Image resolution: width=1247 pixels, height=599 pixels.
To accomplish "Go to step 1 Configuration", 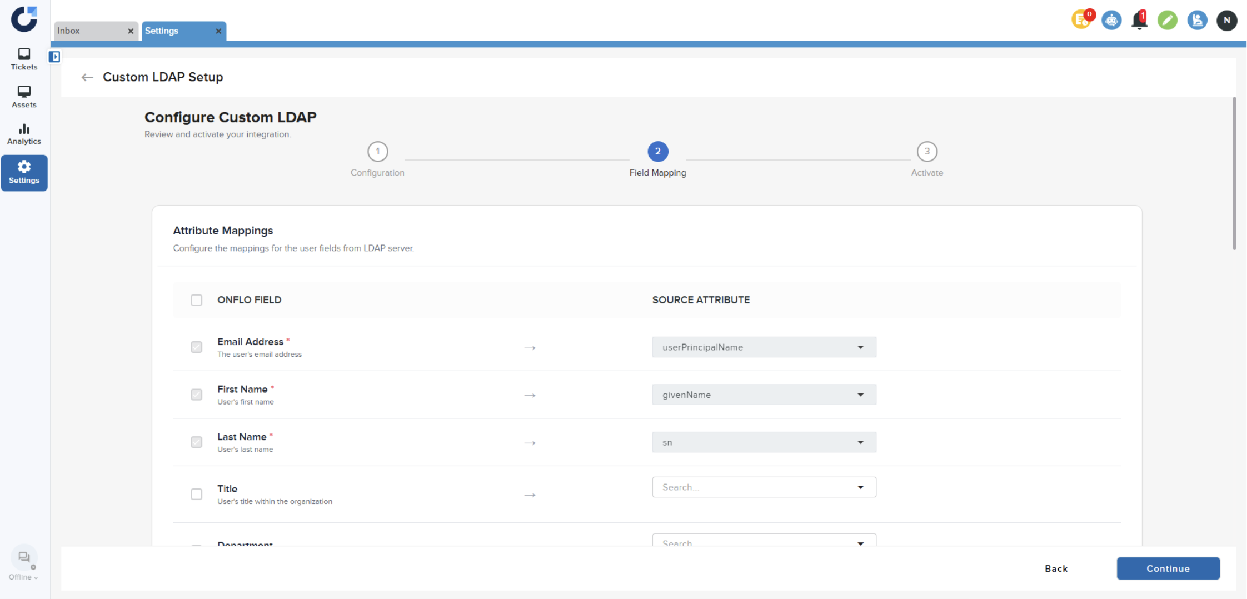I will pyautogui.click(x=377, y=152).
